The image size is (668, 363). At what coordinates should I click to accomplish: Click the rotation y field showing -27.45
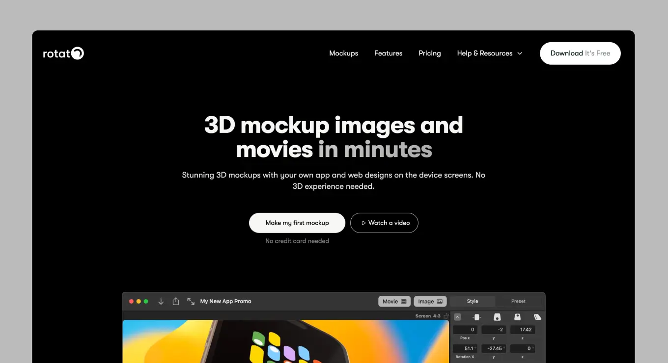(494, 349)
